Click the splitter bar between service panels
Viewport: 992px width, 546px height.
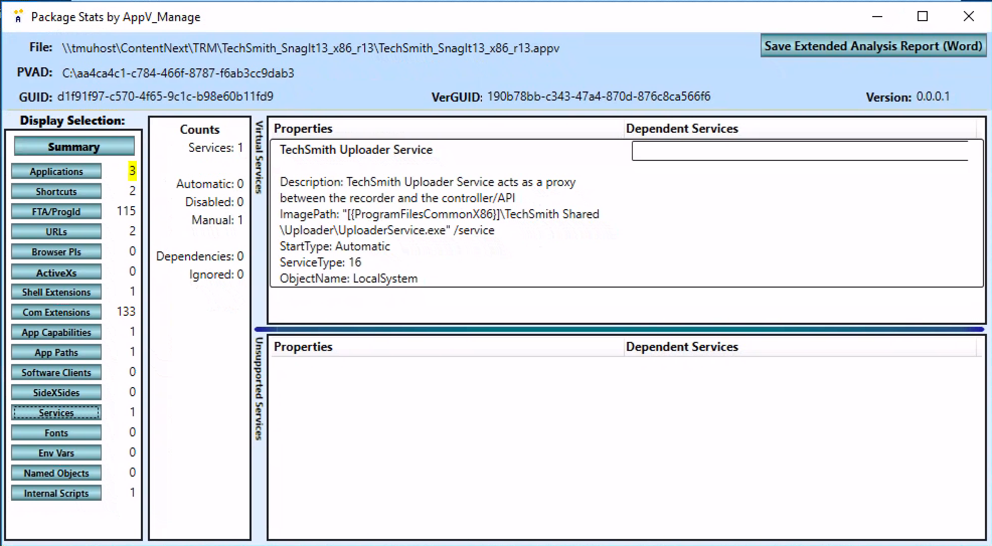tap(619, 329)
